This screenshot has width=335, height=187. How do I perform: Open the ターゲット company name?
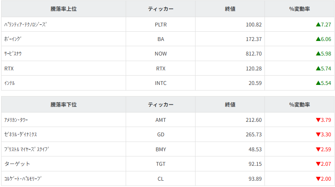click(x=17, y=164)
